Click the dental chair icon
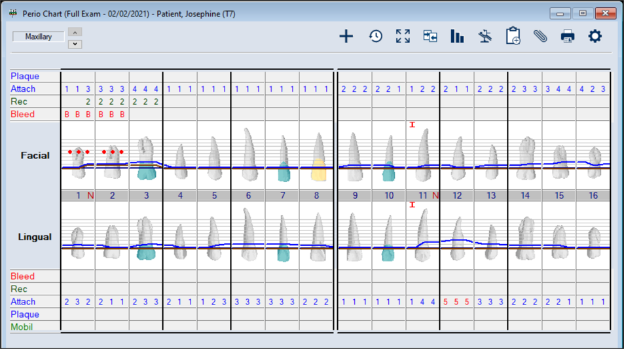This screenshot has width=624, height=349. [x=485, y=36]
